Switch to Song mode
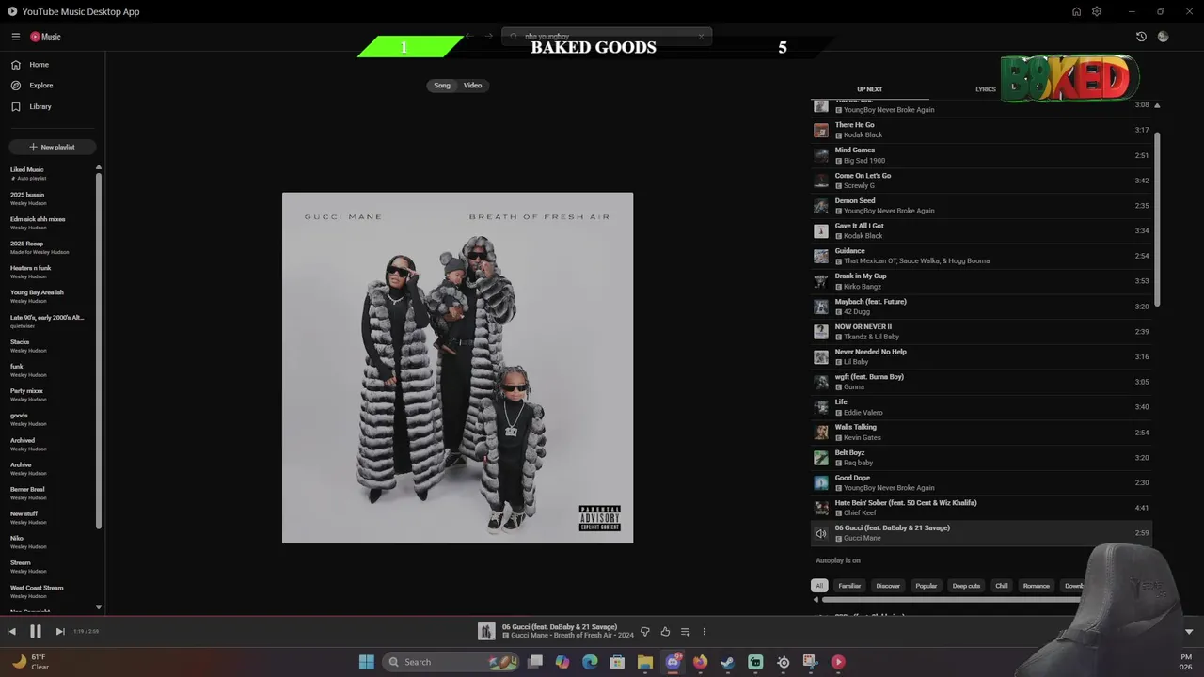Image resolution: width=1204 pixels, height=677 pixels. (x=442, y=86)
